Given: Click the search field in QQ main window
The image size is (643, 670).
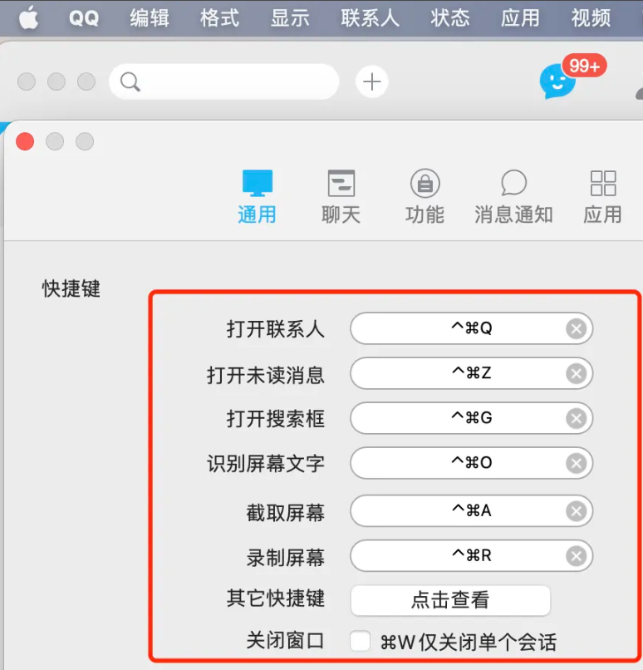Looking at the screenshot, I should pos(224,81).
